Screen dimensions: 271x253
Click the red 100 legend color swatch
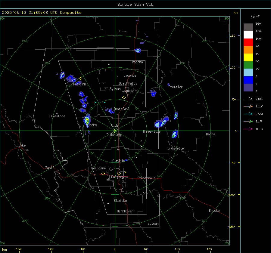pos(248,42)
